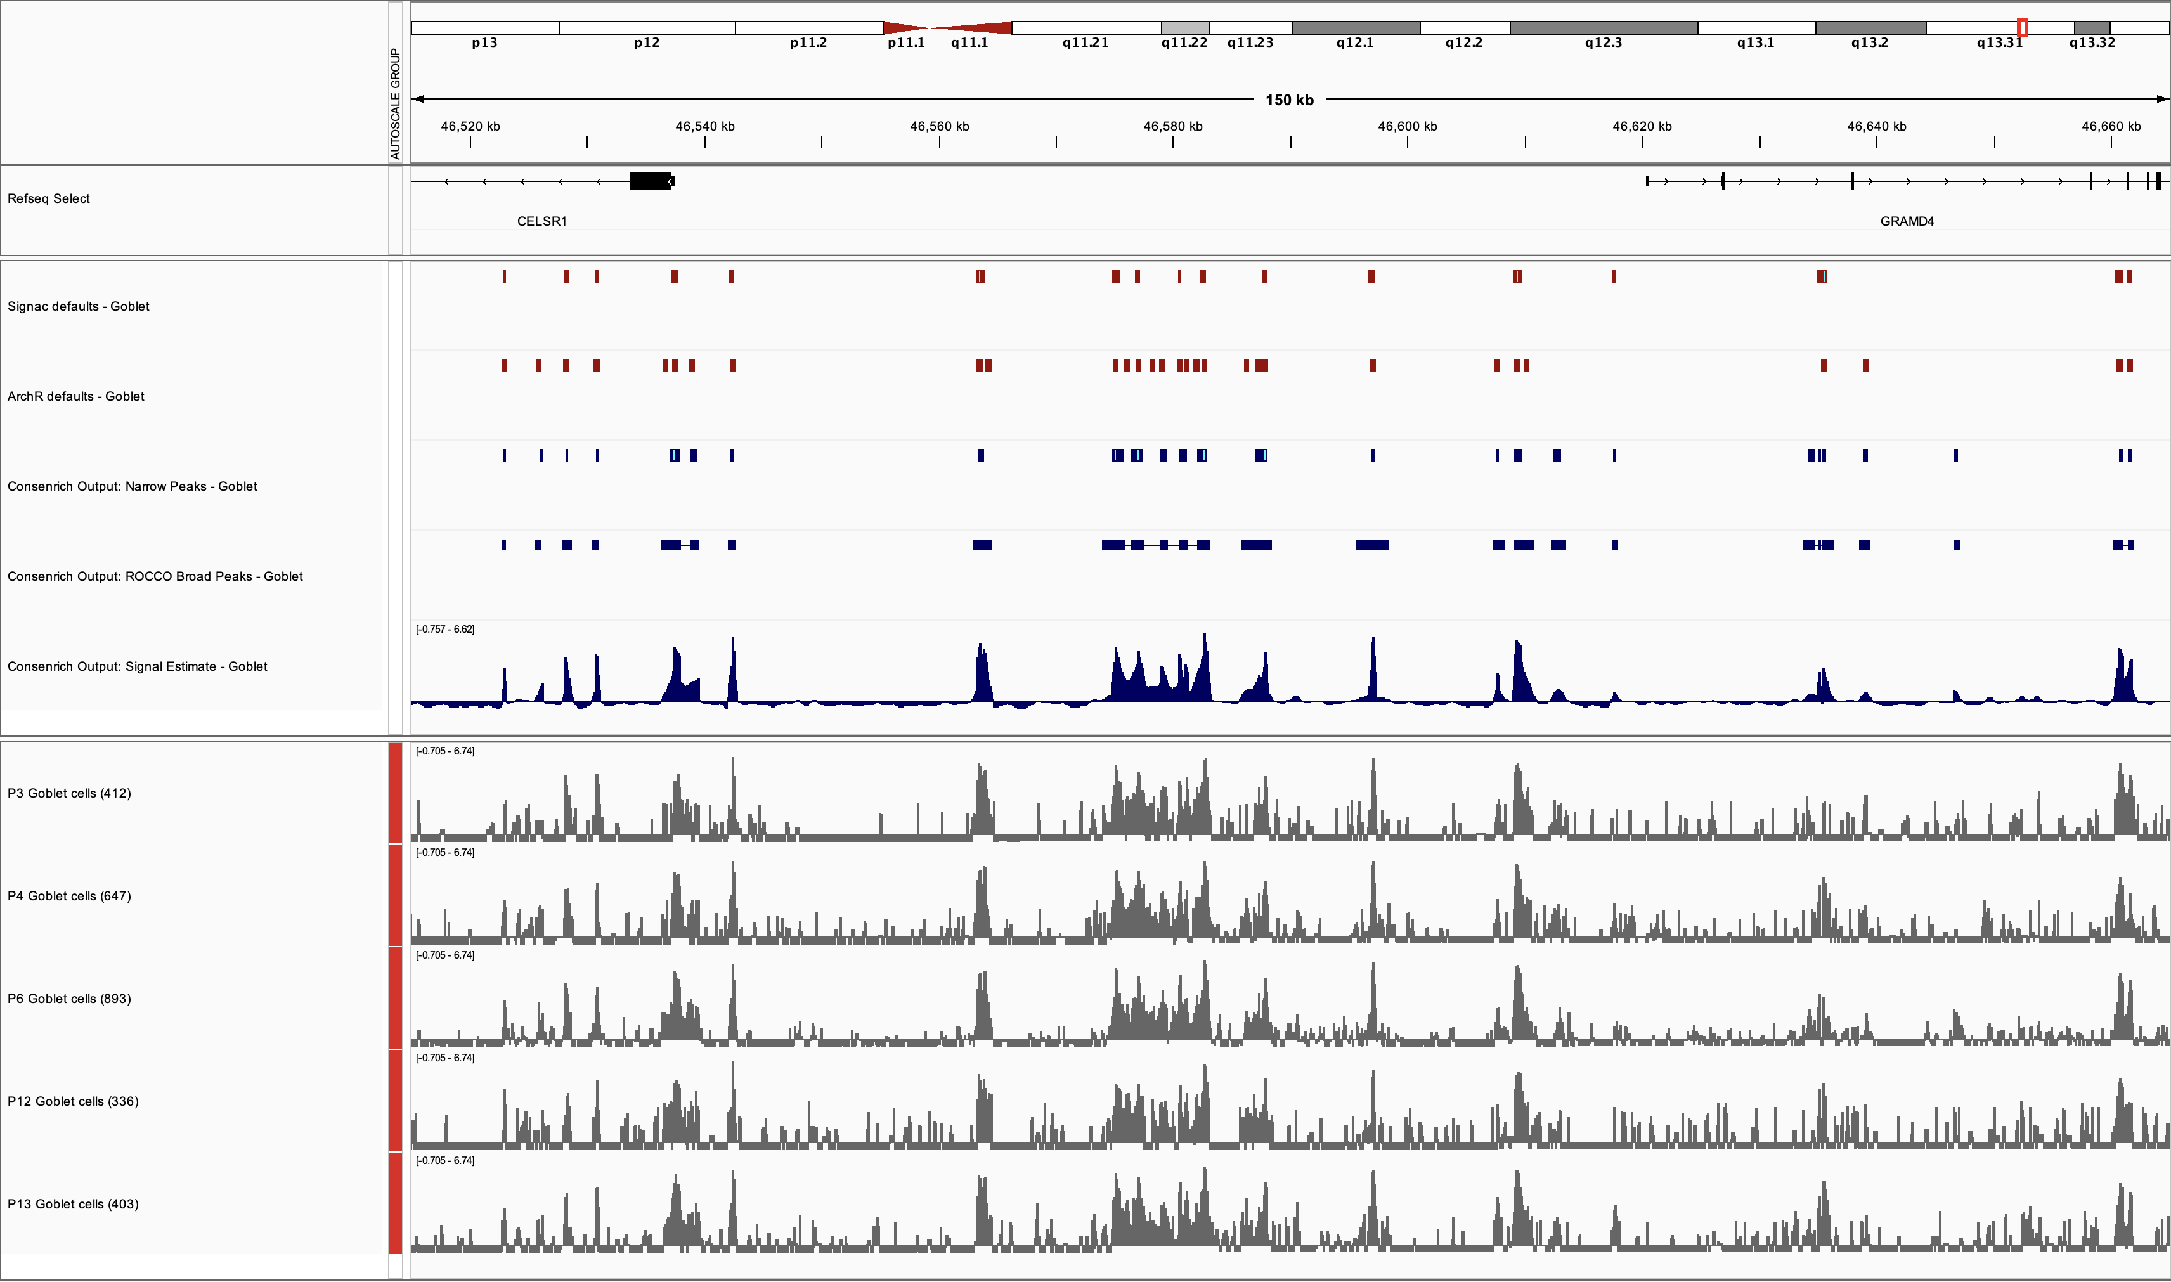
Task: Click the red region marker on the ideogram
Action: click(2023, 28)
